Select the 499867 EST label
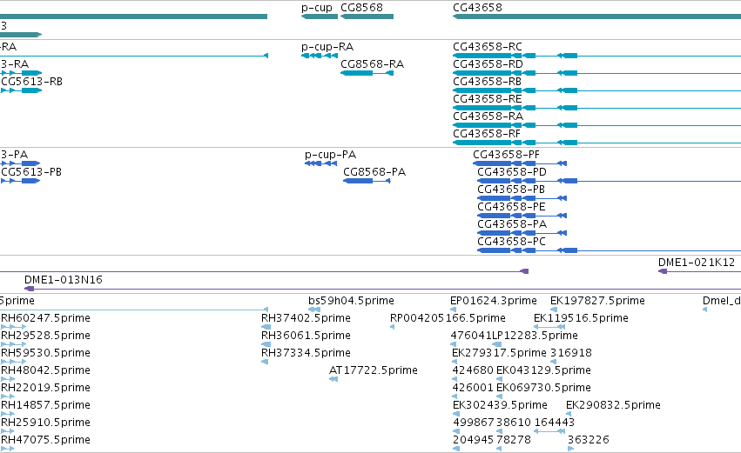The height and width of the screenshot is (453, 741). coord(474,423)
